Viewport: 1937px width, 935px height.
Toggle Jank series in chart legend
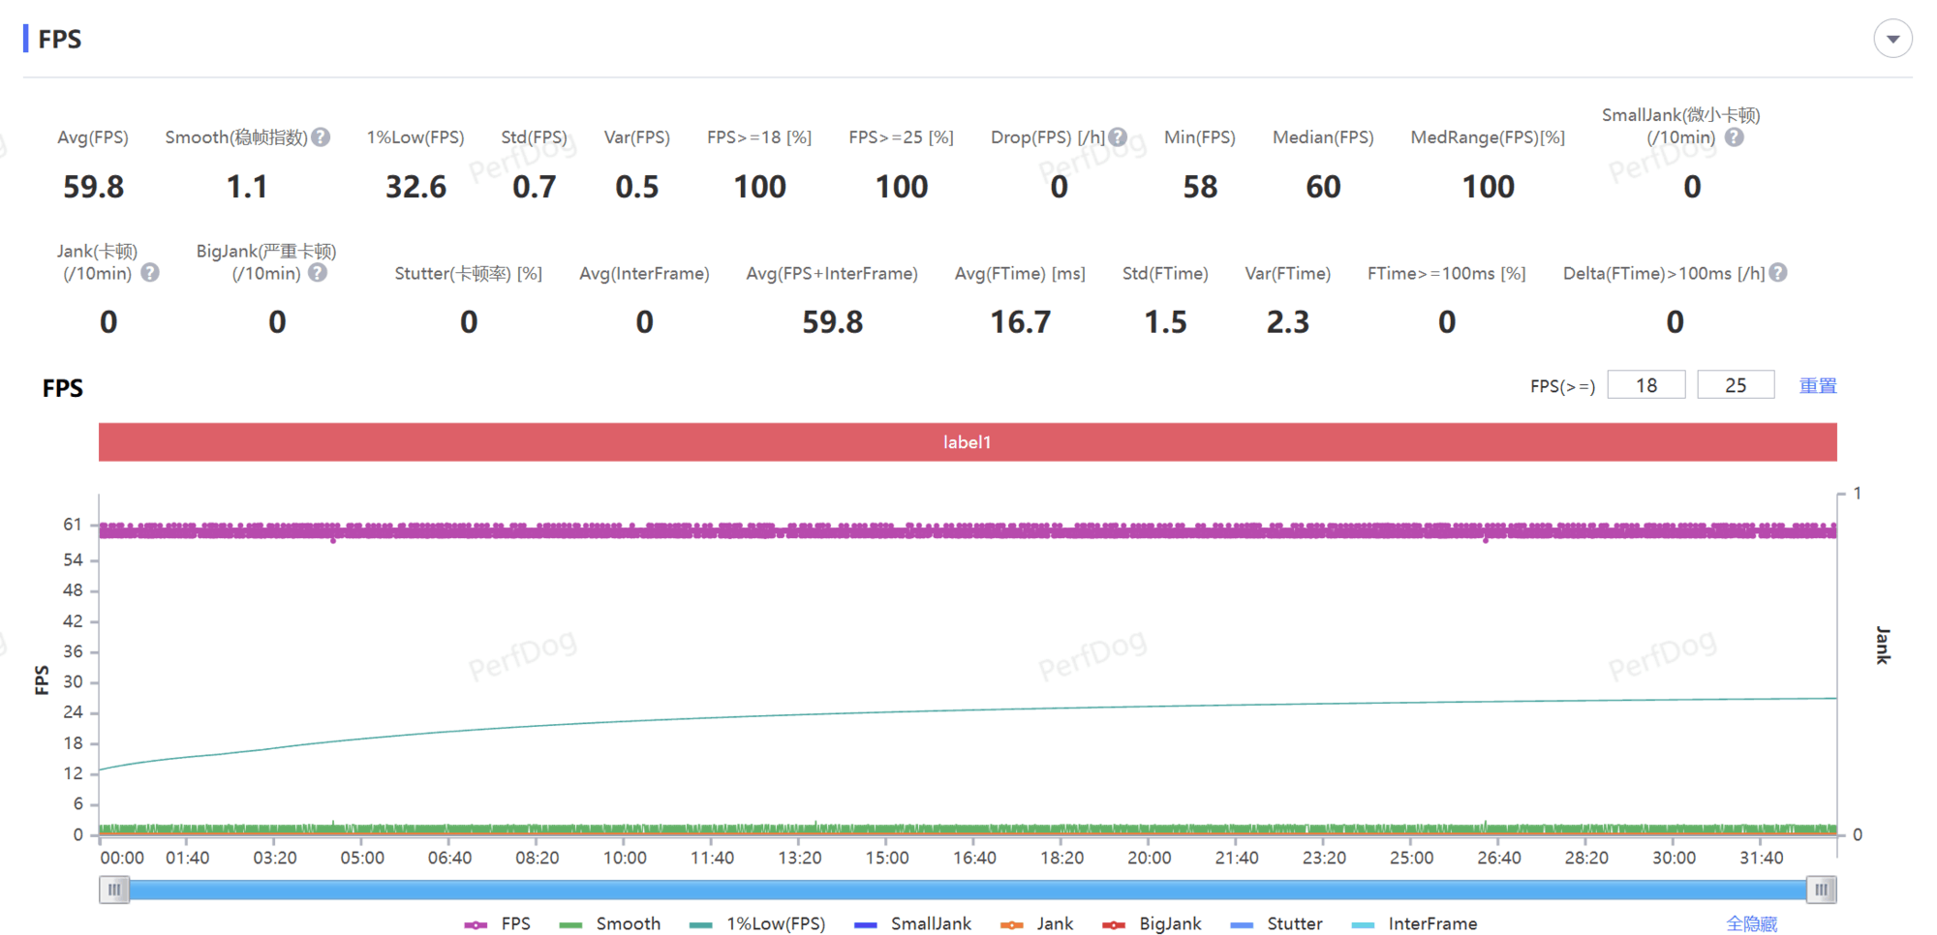tap(1037, 924)
